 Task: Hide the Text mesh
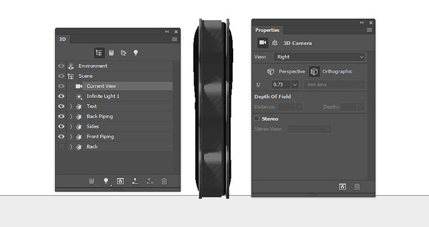62,106
